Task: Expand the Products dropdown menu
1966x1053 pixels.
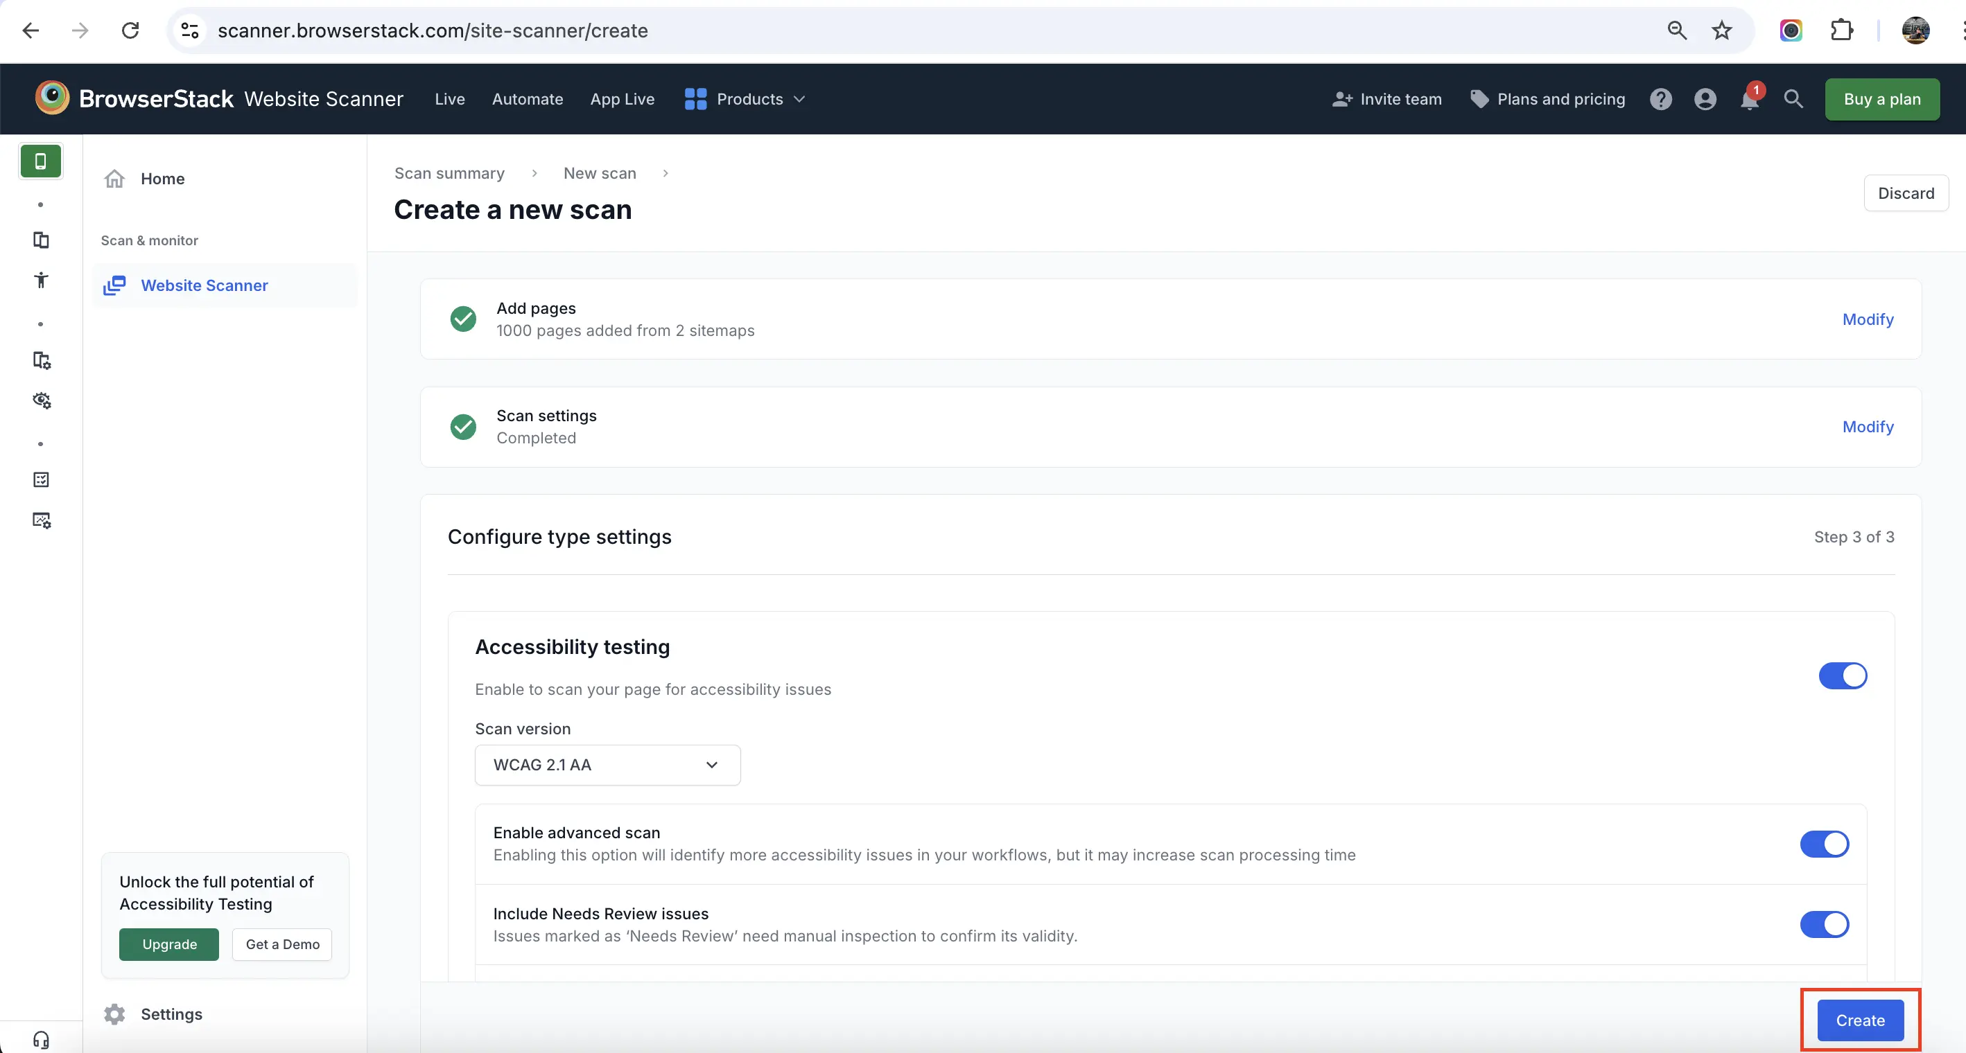Action: [745, 99]
